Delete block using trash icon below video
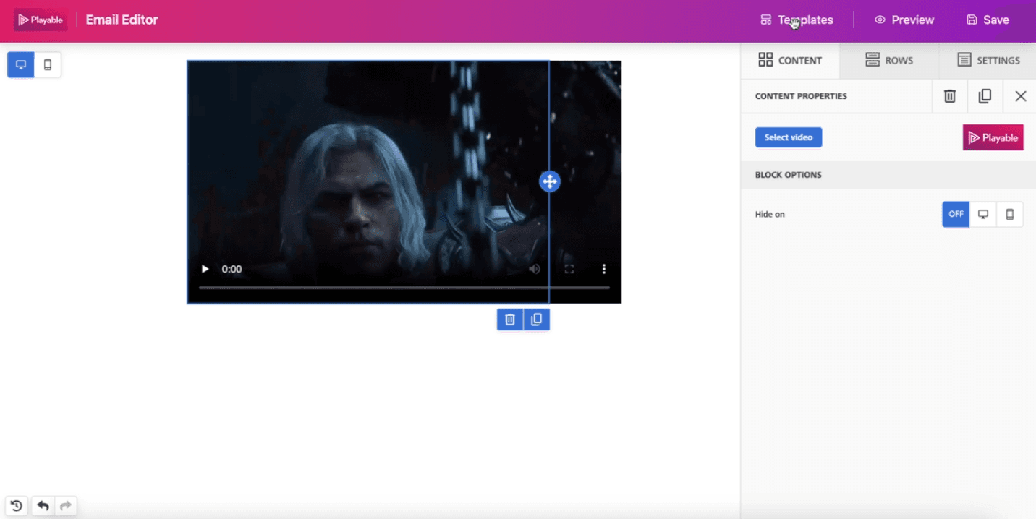The image size is (1036, 519). tap(510, 319)
